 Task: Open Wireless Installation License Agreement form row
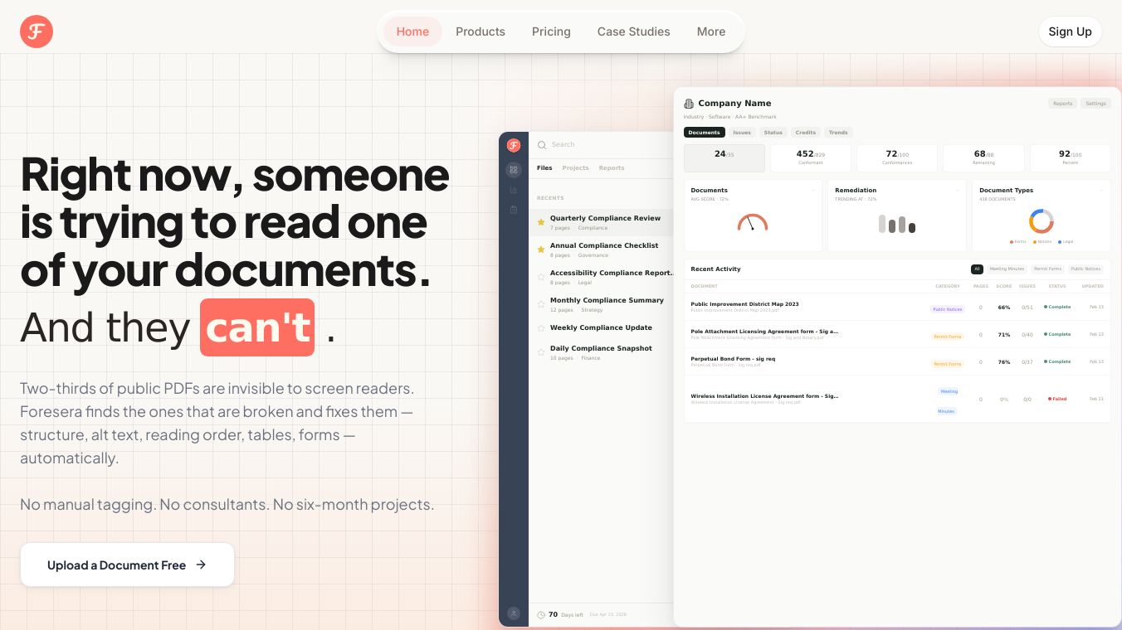[x=897, y=399]
